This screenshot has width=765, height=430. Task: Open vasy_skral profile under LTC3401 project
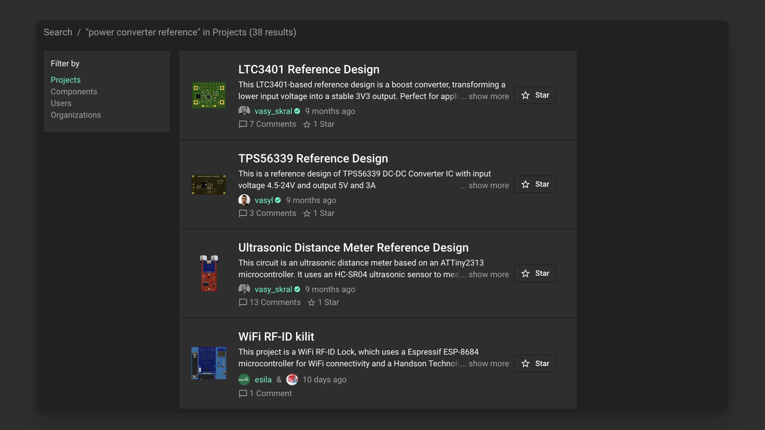(x=273, y=111)
